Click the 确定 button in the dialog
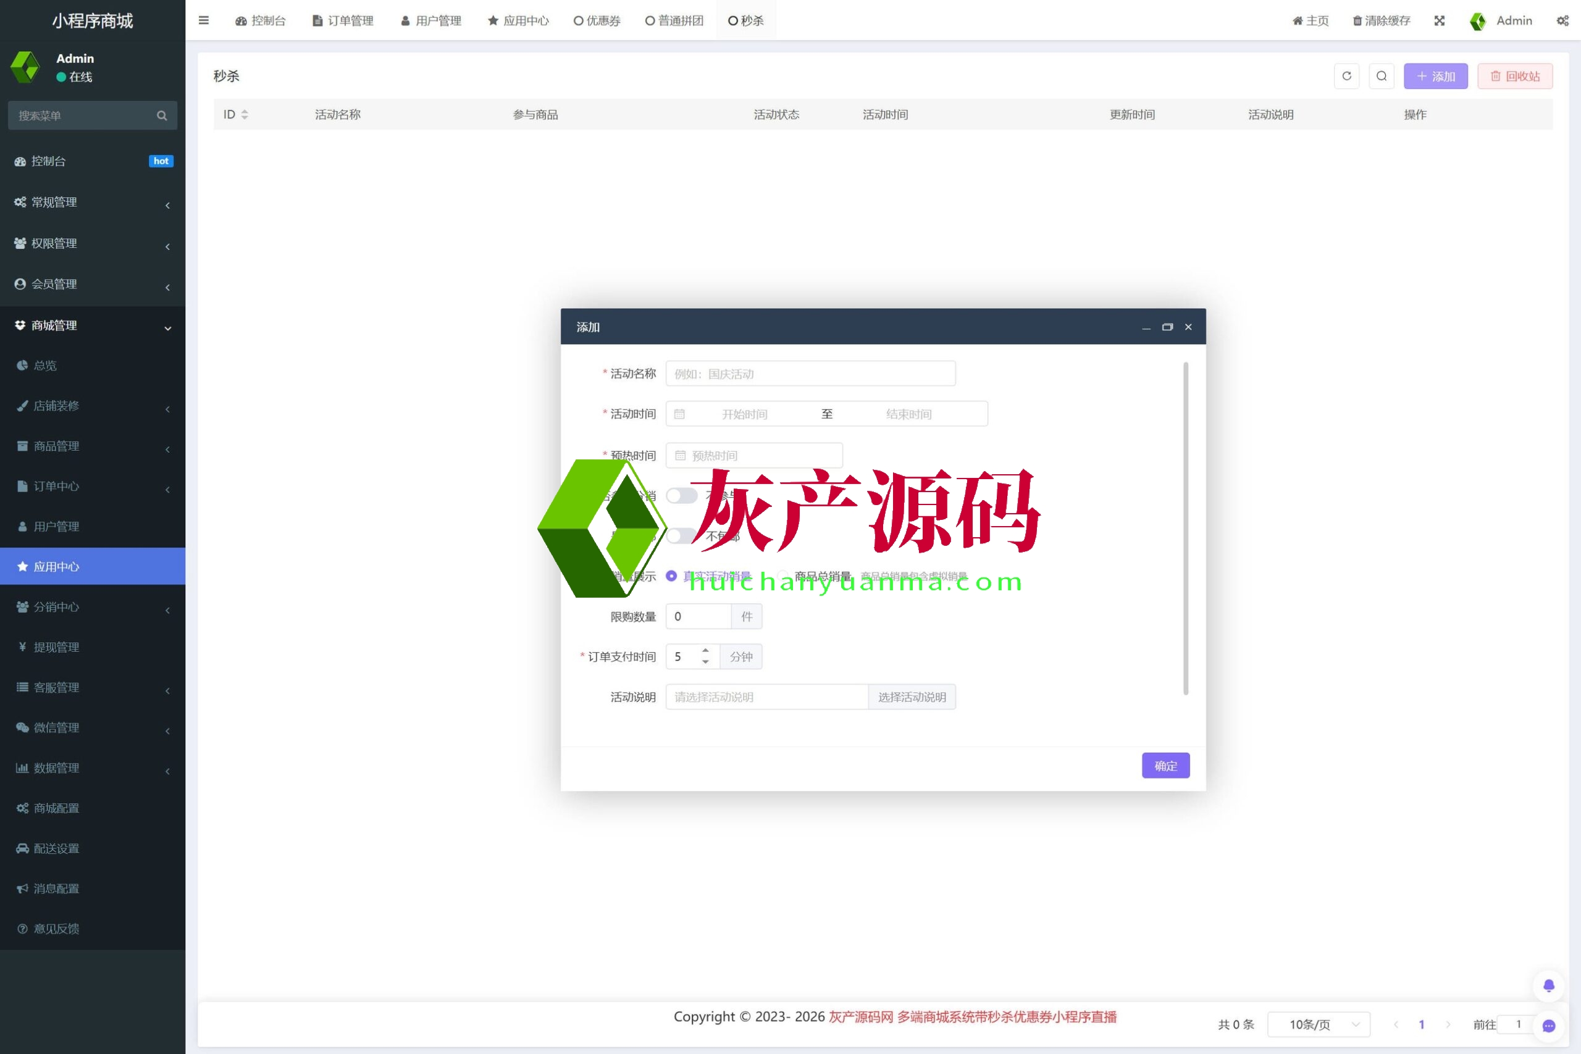 click(x=1165, y=766)
